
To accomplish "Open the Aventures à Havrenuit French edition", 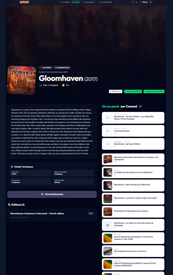I will point(52,215).
